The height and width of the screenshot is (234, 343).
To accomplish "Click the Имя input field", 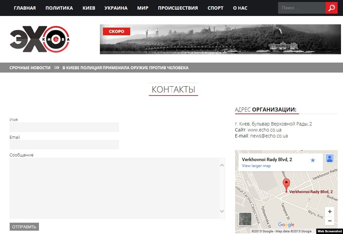I will click(64, 127).
